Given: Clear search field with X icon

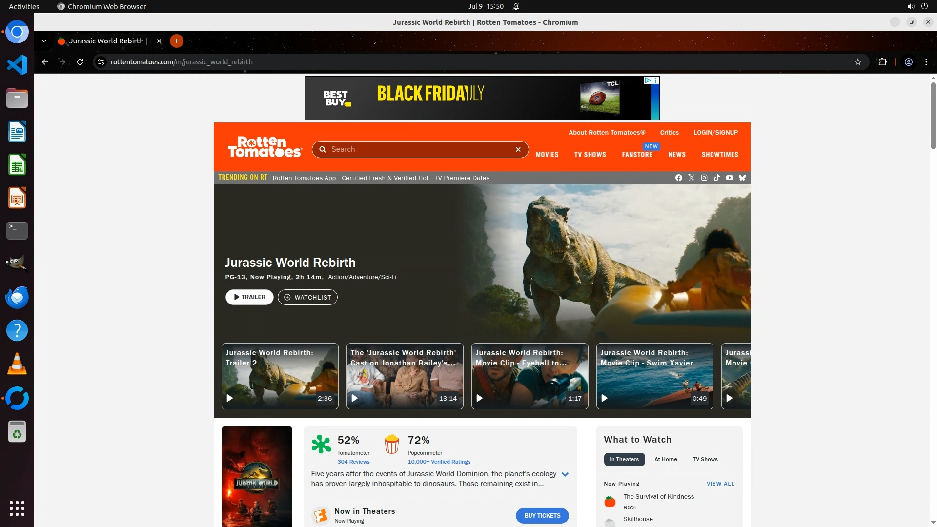Looking at the screenshot, I should point(518,150).
